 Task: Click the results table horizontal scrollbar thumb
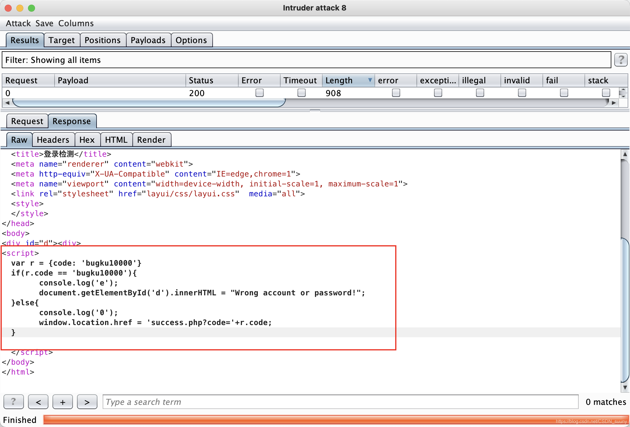click(x=149, y=103)
